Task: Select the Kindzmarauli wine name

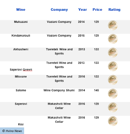Action: click(21, 36)
